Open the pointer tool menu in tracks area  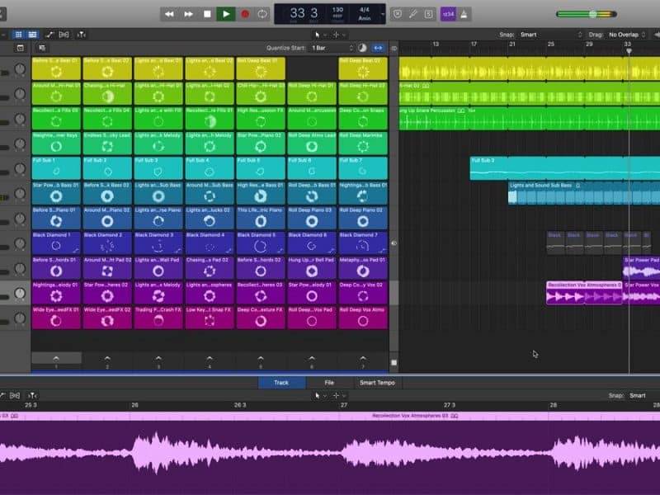coord(319,35)
